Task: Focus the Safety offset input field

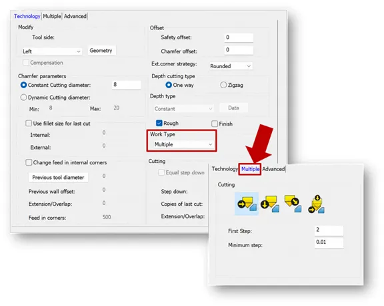Action: point(239,37)
